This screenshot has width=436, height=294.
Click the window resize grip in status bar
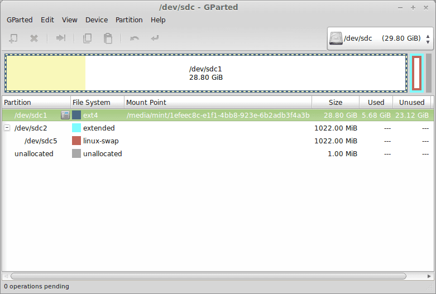pos(430,287)
